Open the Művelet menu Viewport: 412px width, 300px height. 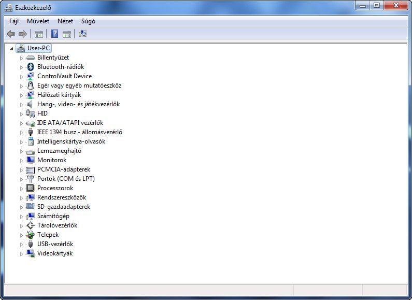[x=38, y=21]
